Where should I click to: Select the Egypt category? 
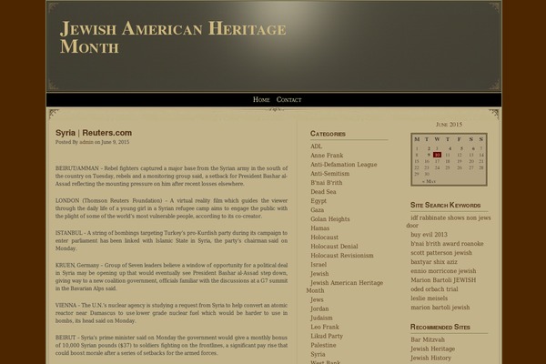coord(318,201)
